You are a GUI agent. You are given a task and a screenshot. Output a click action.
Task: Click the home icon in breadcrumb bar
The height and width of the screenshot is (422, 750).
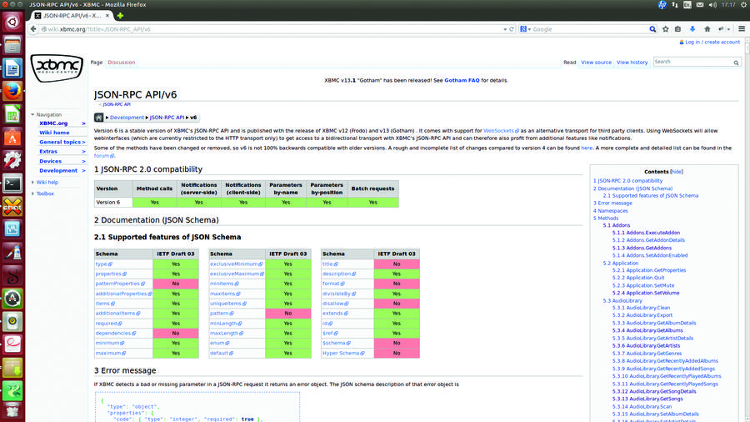[99, 118]
